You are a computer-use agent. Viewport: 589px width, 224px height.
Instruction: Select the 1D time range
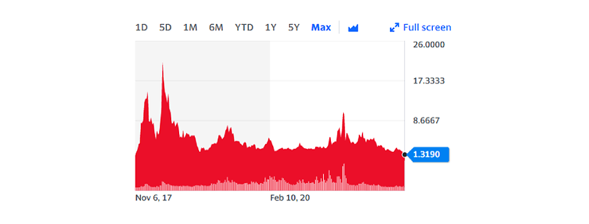[141, 27]
